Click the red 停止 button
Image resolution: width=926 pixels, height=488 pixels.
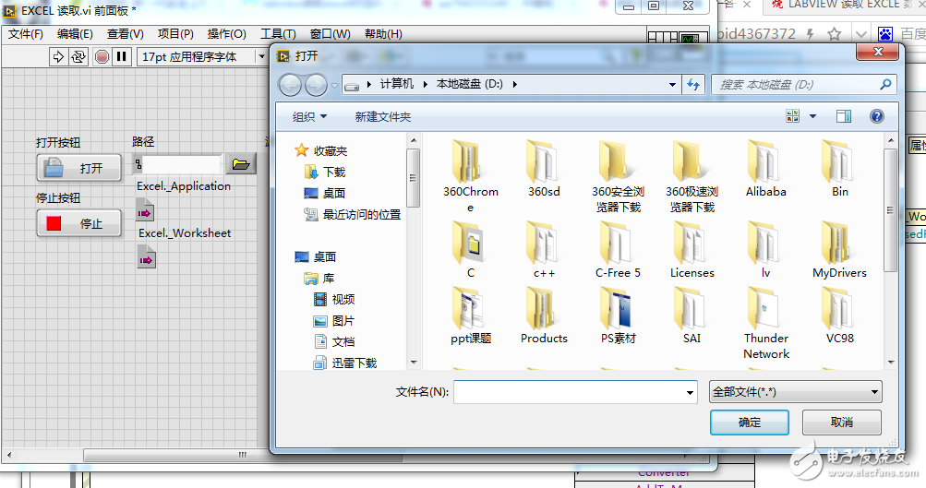(79, 223)
